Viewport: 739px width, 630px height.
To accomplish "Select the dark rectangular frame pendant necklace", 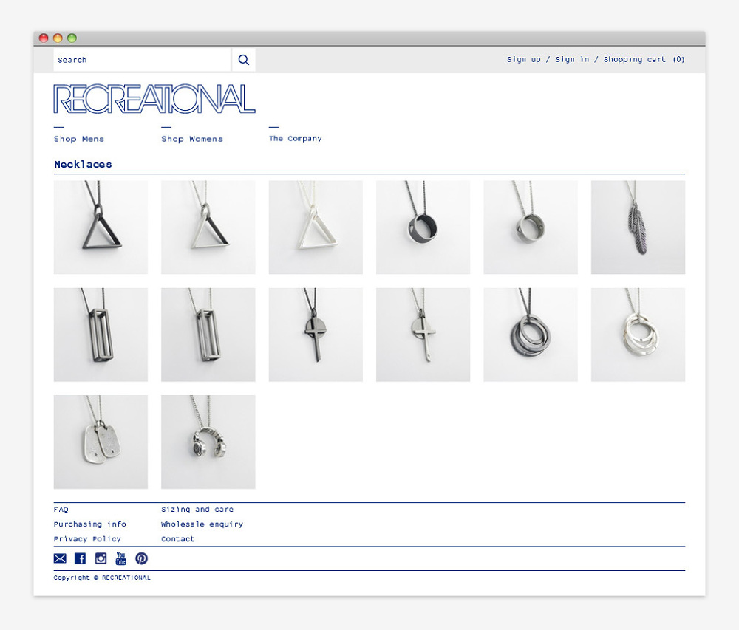I will [101, 335].
